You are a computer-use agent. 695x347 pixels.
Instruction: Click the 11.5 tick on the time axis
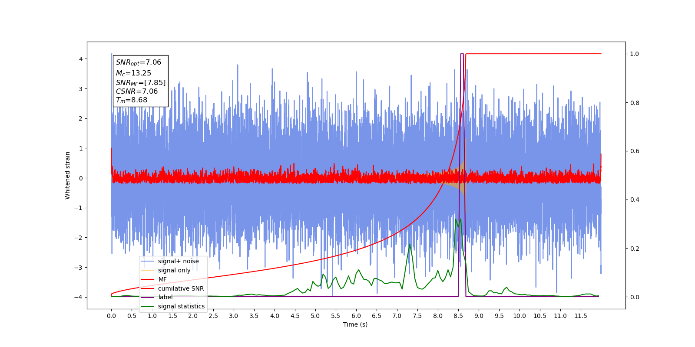pyautogui.click(x=581, y=316)
